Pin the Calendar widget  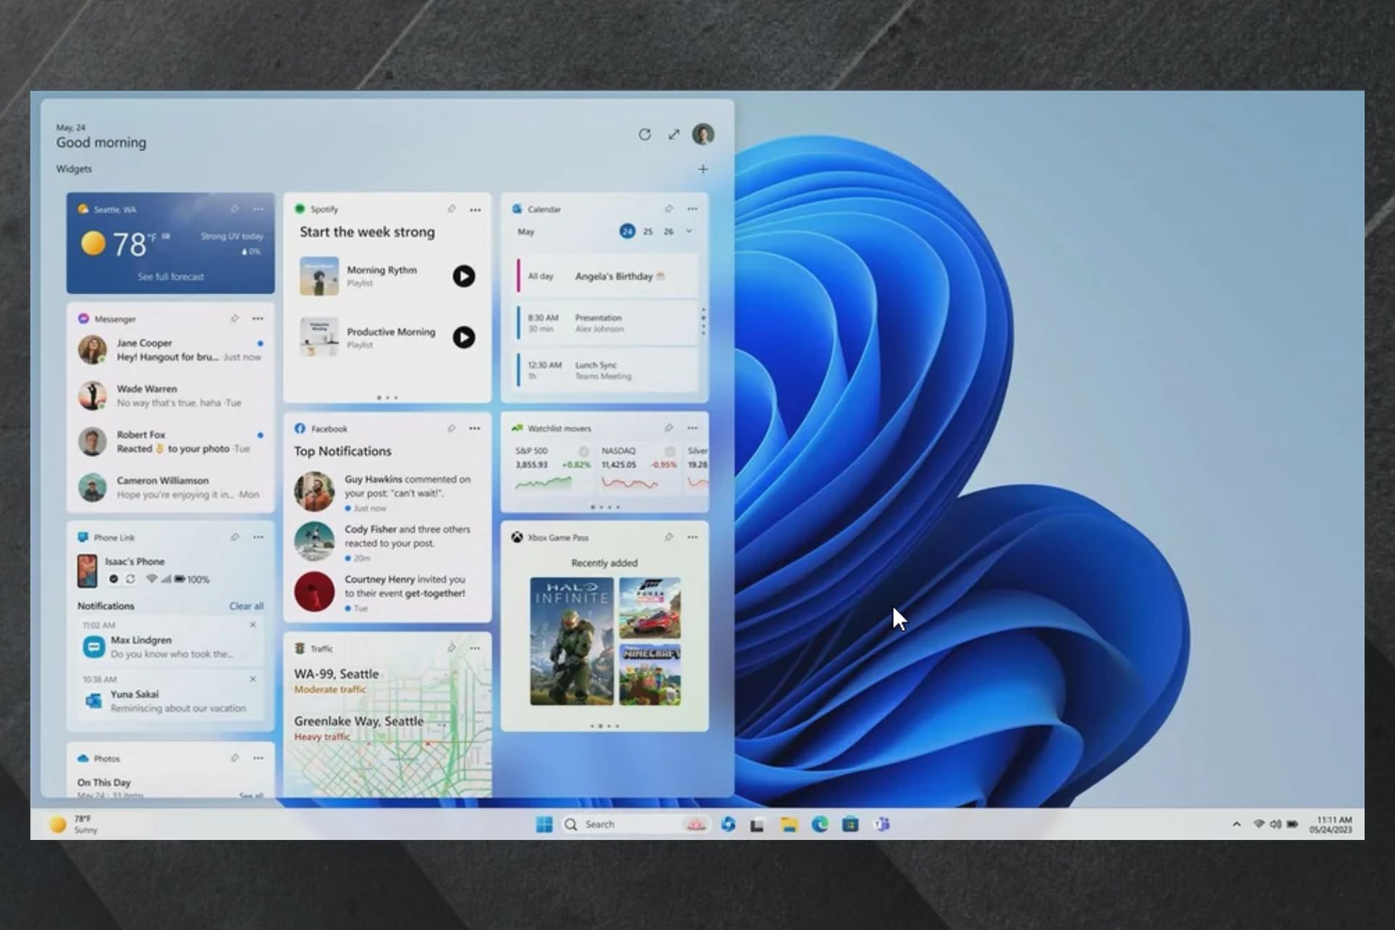tap(668, 209)
